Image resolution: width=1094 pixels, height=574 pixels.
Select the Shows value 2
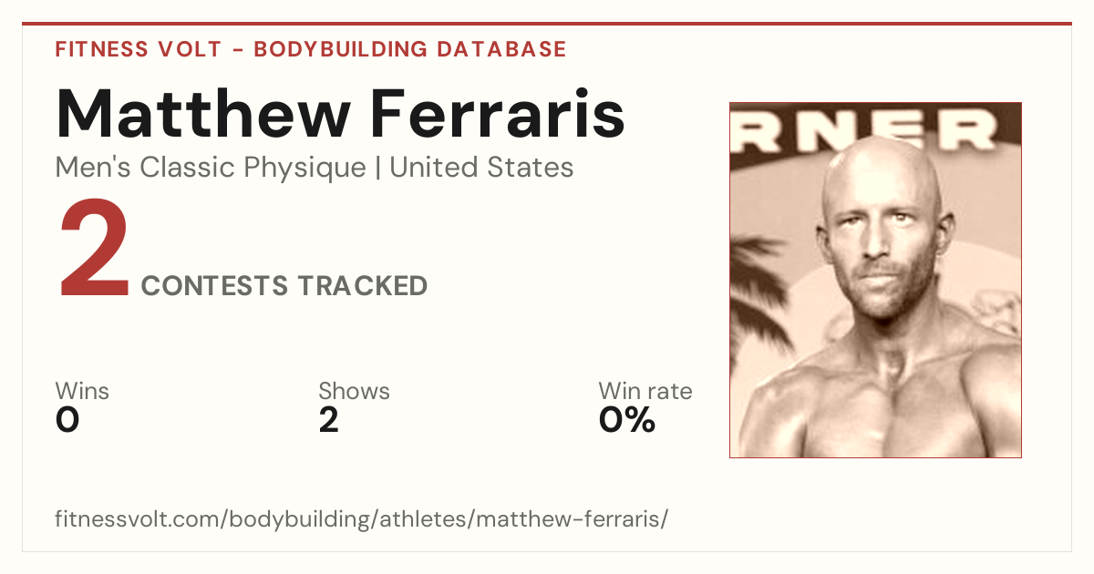point(329,420)
